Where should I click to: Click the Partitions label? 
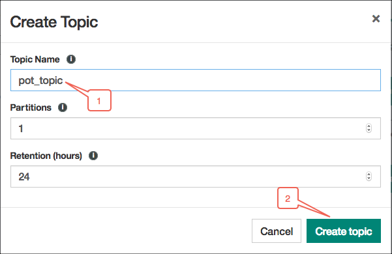[31, 107]
